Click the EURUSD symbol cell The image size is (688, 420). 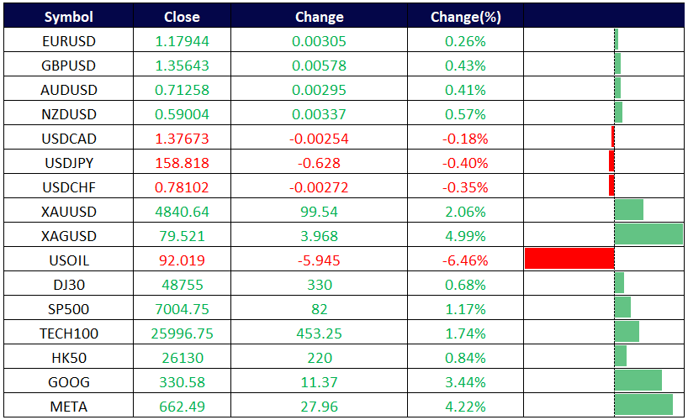coord(69,41)
